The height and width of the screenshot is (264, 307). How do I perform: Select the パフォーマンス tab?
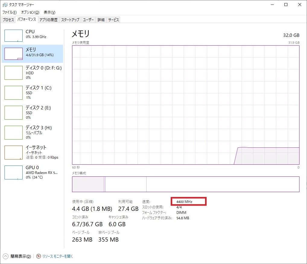27,19
